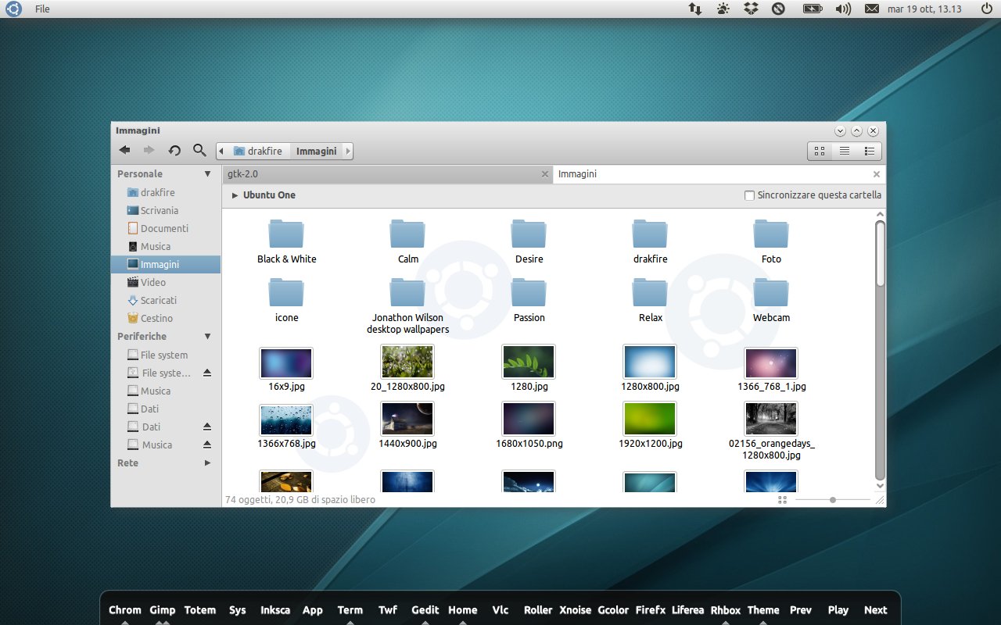1001x625 pixels.
Task: Open the Black & White folder
Action: pyautogui.click(x=286, y=242)
